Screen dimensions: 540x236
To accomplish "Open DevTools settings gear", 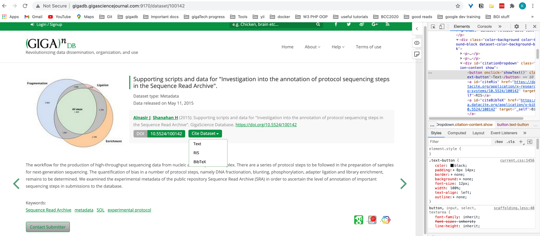I will [516, 27].
